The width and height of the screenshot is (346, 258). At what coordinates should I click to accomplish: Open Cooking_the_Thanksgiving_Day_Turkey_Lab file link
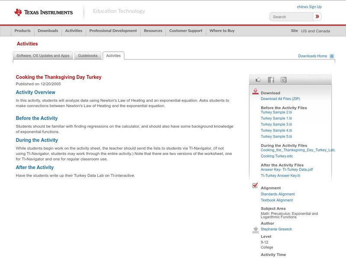(298, 150)
